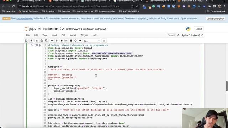Open the Widgets menu

(x=84, y=35)
